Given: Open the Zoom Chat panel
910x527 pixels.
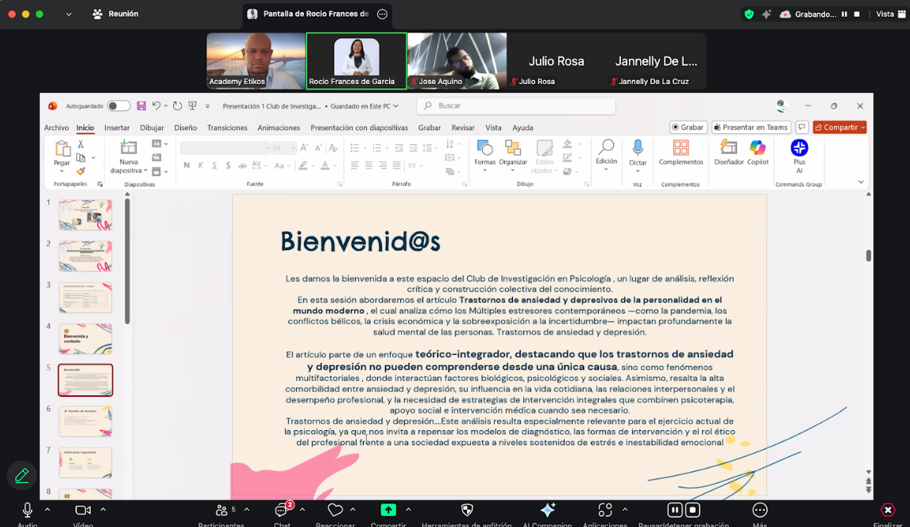Looking at the screenshot, I should pyautogui.click(x=282, y=511).
